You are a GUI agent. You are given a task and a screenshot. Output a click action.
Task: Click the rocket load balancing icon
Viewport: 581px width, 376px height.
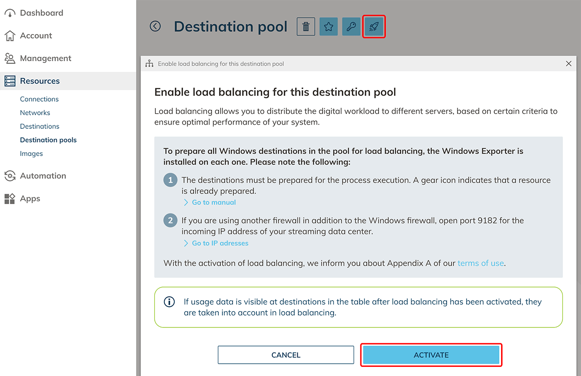coord(374,27)
